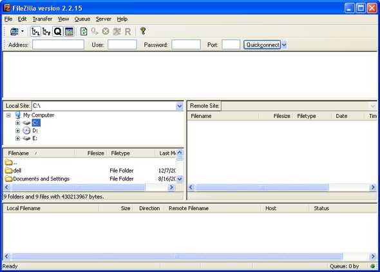
Task: Click the Quickconnect button
Action: [x=262, y=45]
